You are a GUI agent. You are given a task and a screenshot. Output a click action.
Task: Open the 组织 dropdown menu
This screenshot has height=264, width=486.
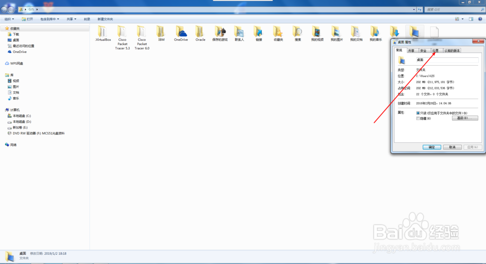point(9,19)
